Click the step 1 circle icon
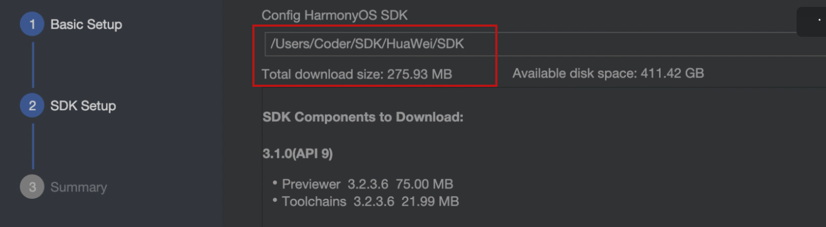Viewport: 826px width, 227px height. (x=32, y=25)
